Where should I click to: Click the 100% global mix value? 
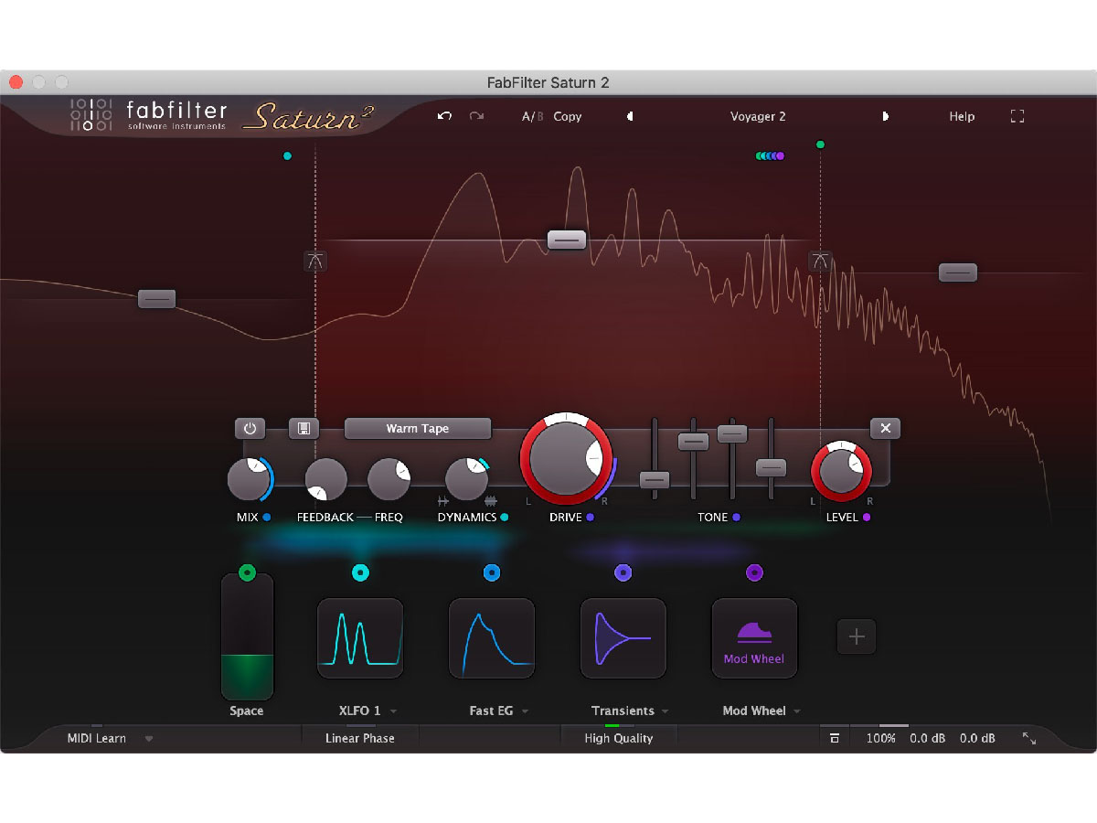pos(881,738)
